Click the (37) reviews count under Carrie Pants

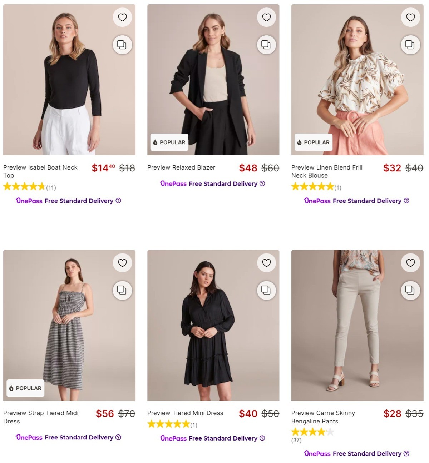click(296, 441)
